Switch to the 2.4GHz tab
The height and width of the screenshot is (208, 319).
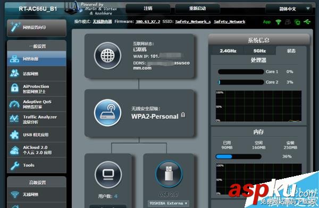(228, 51)
